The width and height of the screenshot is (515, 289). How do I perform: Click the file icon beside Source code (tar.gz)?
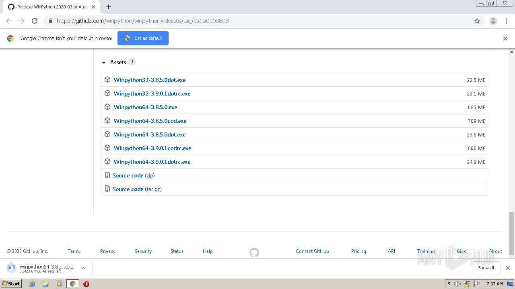coord(107,189)
